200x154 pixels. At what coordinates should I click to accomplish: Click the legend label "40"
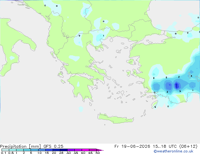coord(83,153)
